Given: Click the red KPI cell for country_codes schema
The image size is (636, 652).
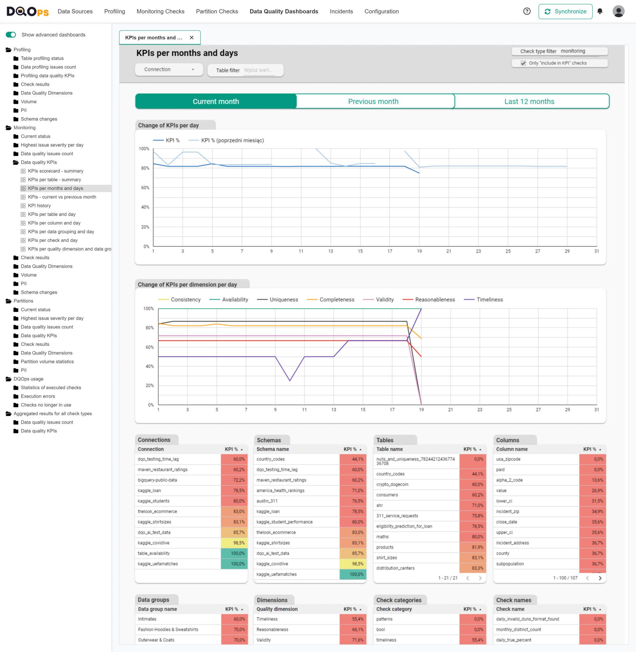Looking at the screenshot, I should (353, 459).
